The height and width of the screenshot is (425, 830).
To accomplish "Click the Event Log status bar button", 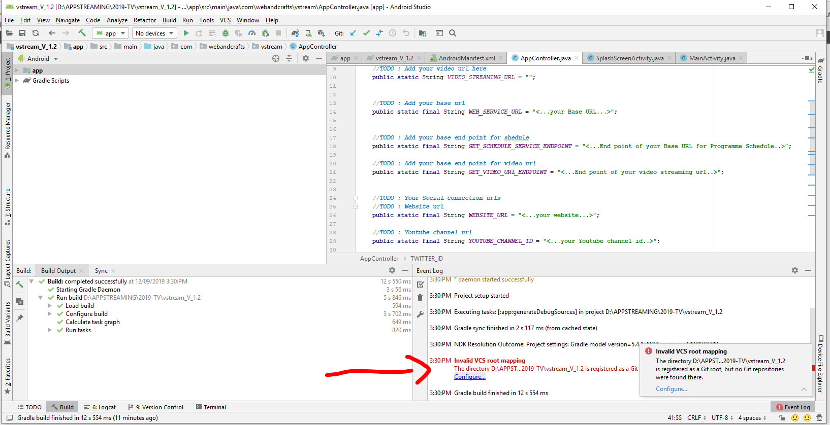I will (793, 407).
